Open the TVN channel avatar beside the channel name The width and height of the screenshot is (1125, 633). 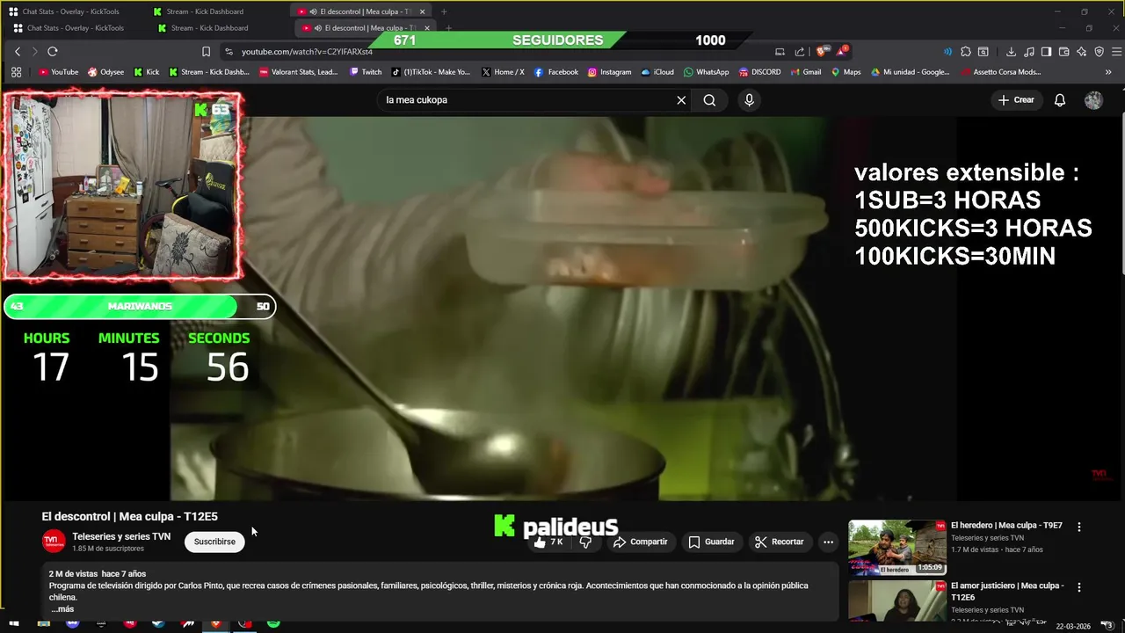coord(54,542)
